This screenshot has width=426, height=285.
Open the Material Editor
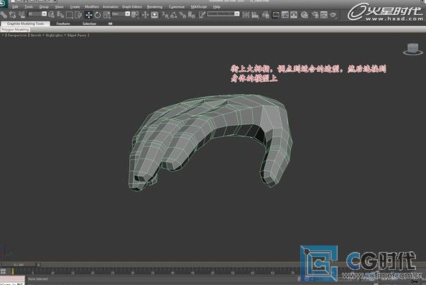tap(305, 15)
